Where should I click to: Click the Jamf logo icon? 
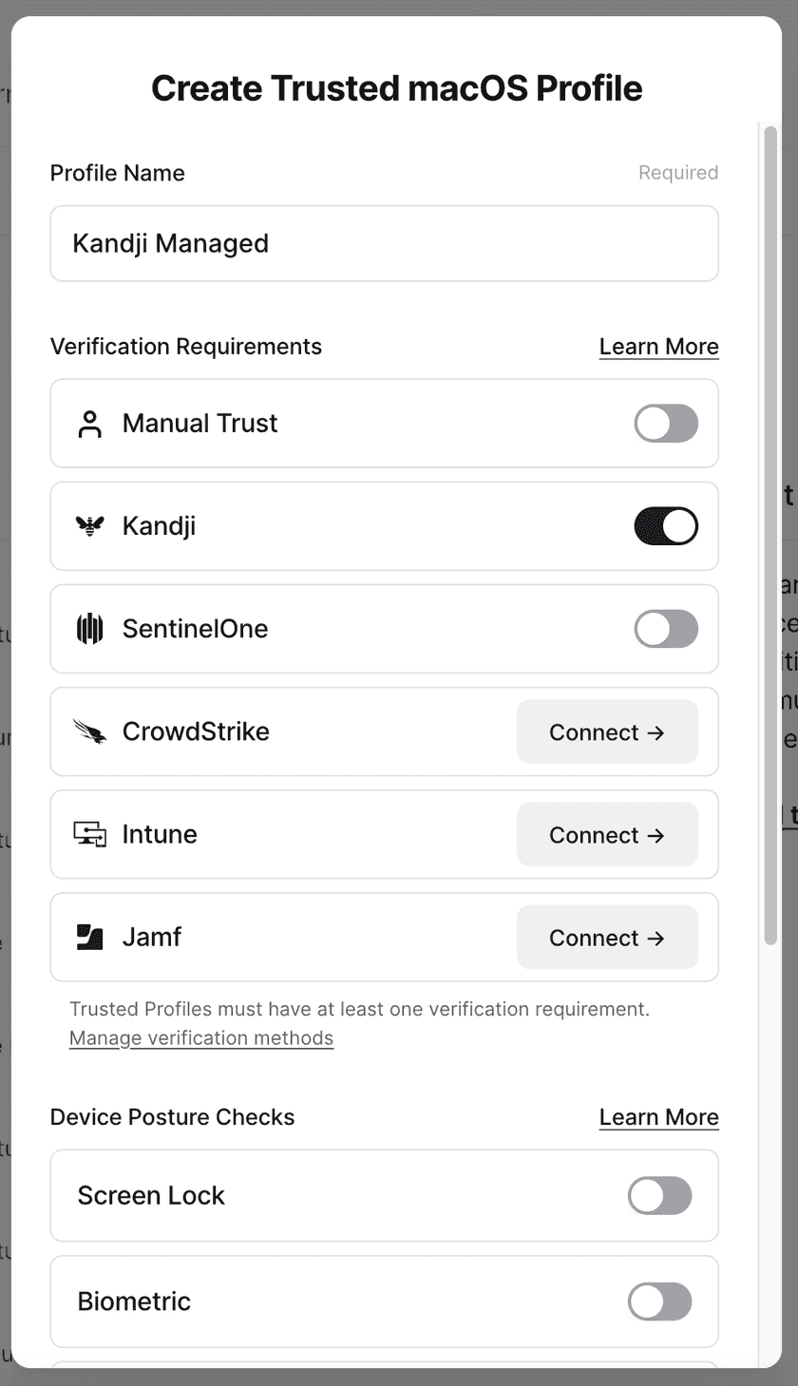(89, 937)
